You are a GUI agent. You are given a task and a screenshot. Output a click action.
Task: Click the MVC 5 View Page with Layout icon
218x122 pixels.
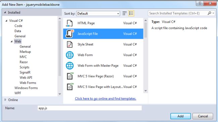point(70,87)
